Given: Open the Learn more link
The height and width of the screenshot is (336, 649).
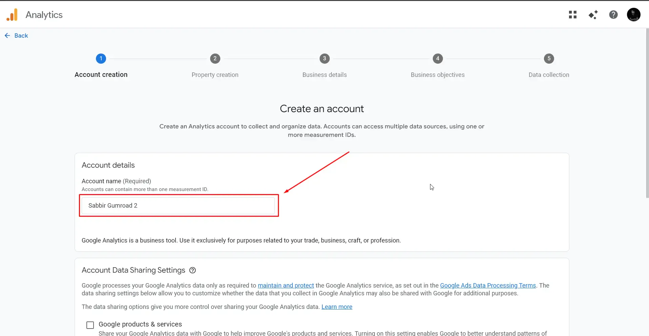Looking at the screenshot, I should [x=337, y=307].
